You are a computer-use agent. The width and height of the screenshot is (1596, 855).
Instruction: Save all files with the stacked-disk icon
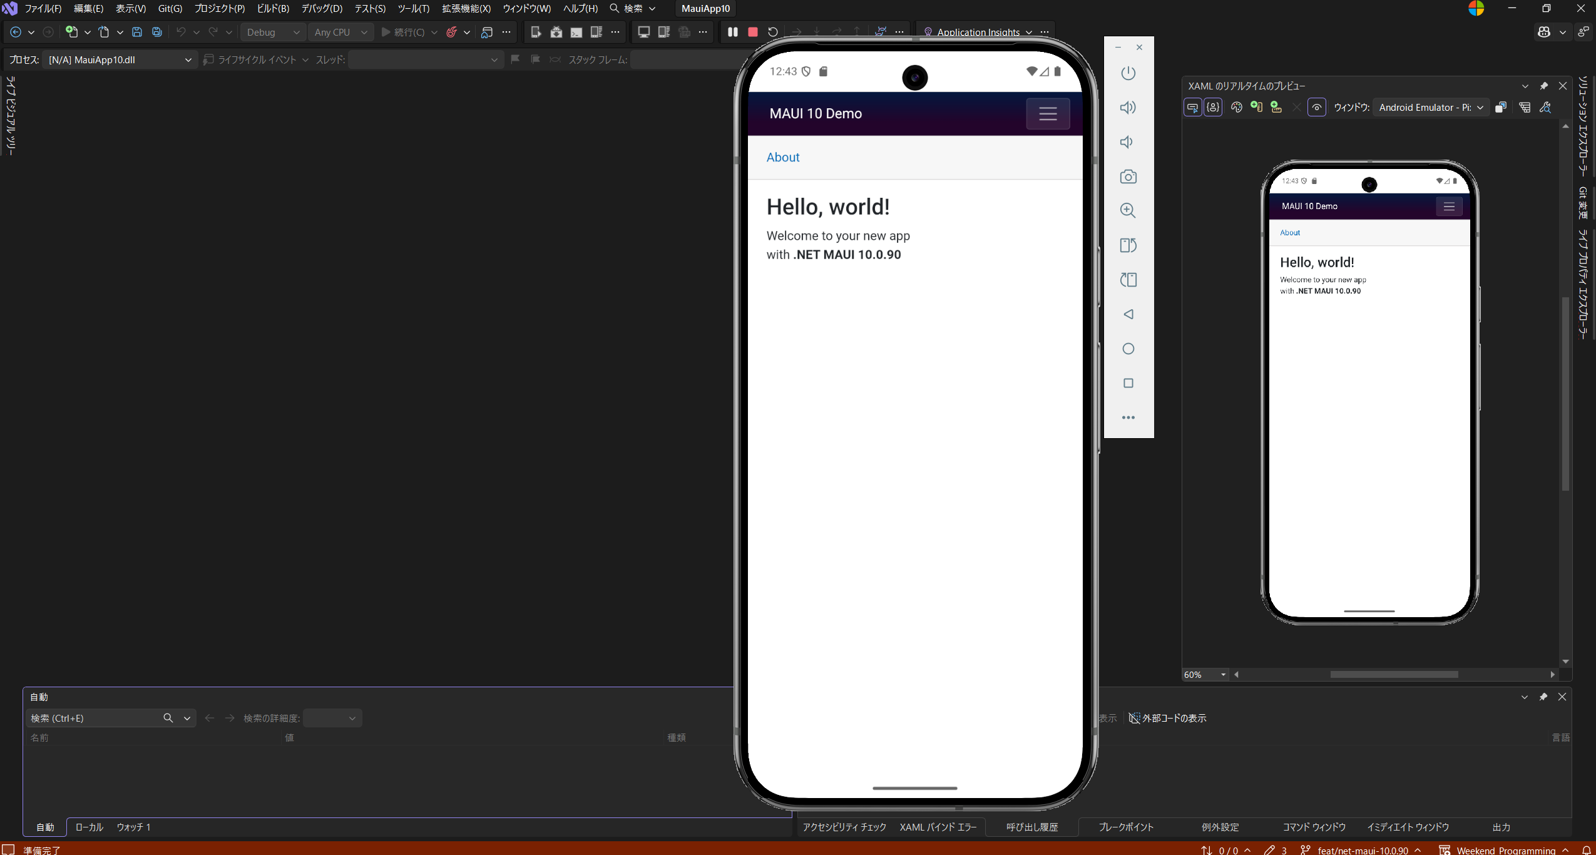tap(157, 32)
